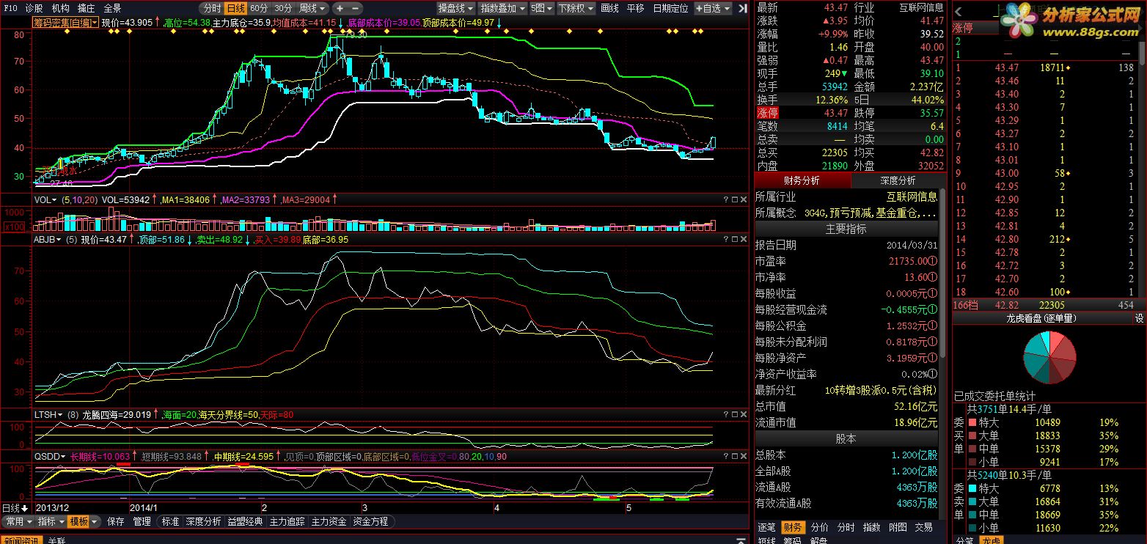This screenshot has width=1147, height=544.
Task: Click the circled info icon beside 市盈率 value
Action: 933,262
